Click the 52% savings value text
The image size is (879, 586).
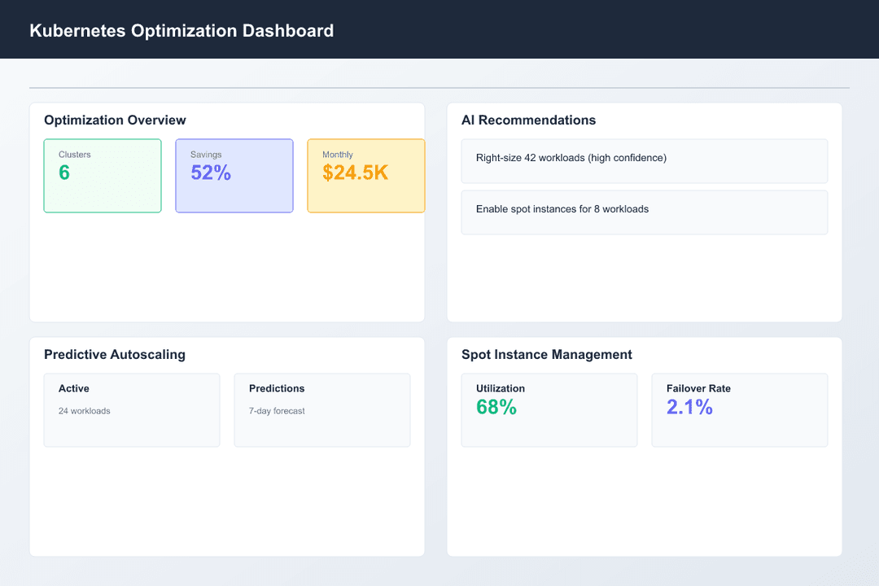212,173
